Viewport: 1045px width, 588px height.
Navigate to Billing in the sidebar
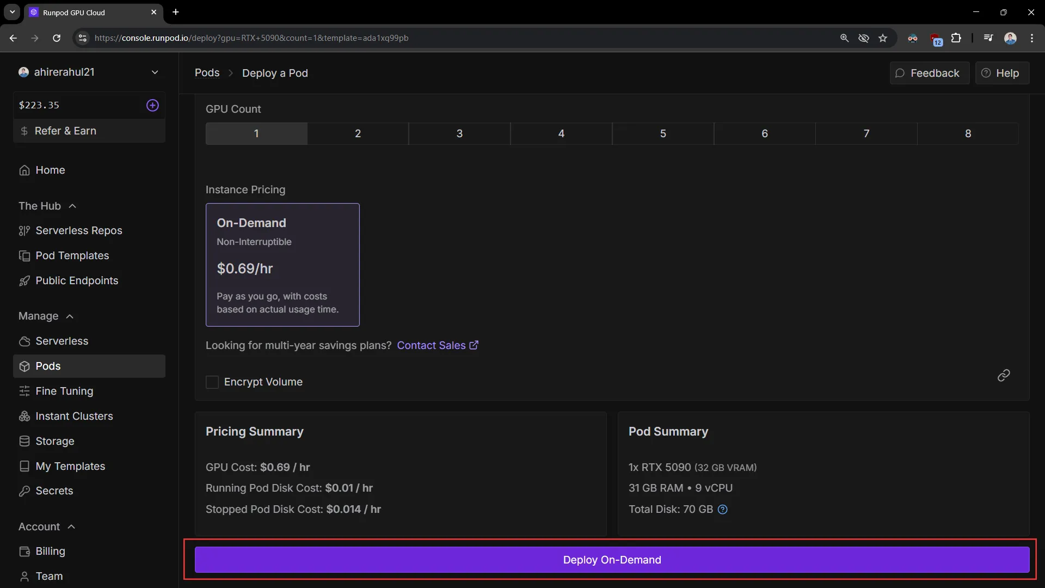pos(50,551)
